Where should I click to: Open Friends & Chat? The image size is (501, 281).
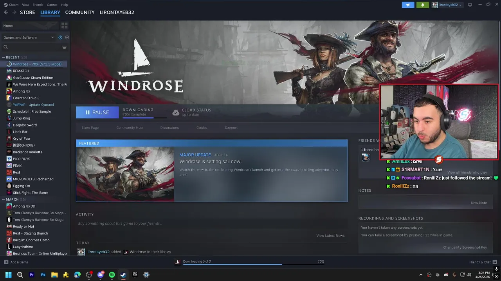click(483, 262)
